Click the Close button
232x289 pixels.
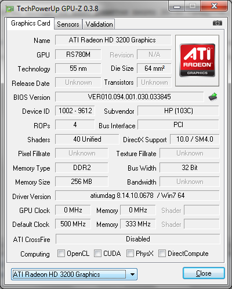coord(204,273)
